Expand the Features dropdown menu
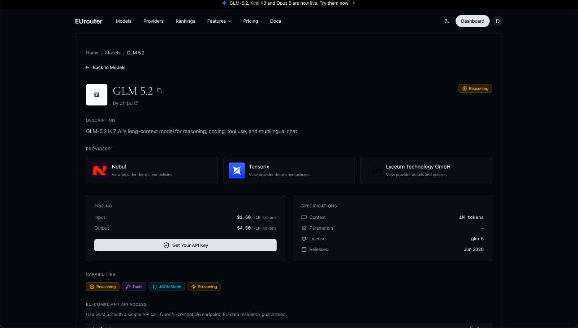The height and width of the screenshot is (328, 578). pyautogui.click(x=219, y=21)
